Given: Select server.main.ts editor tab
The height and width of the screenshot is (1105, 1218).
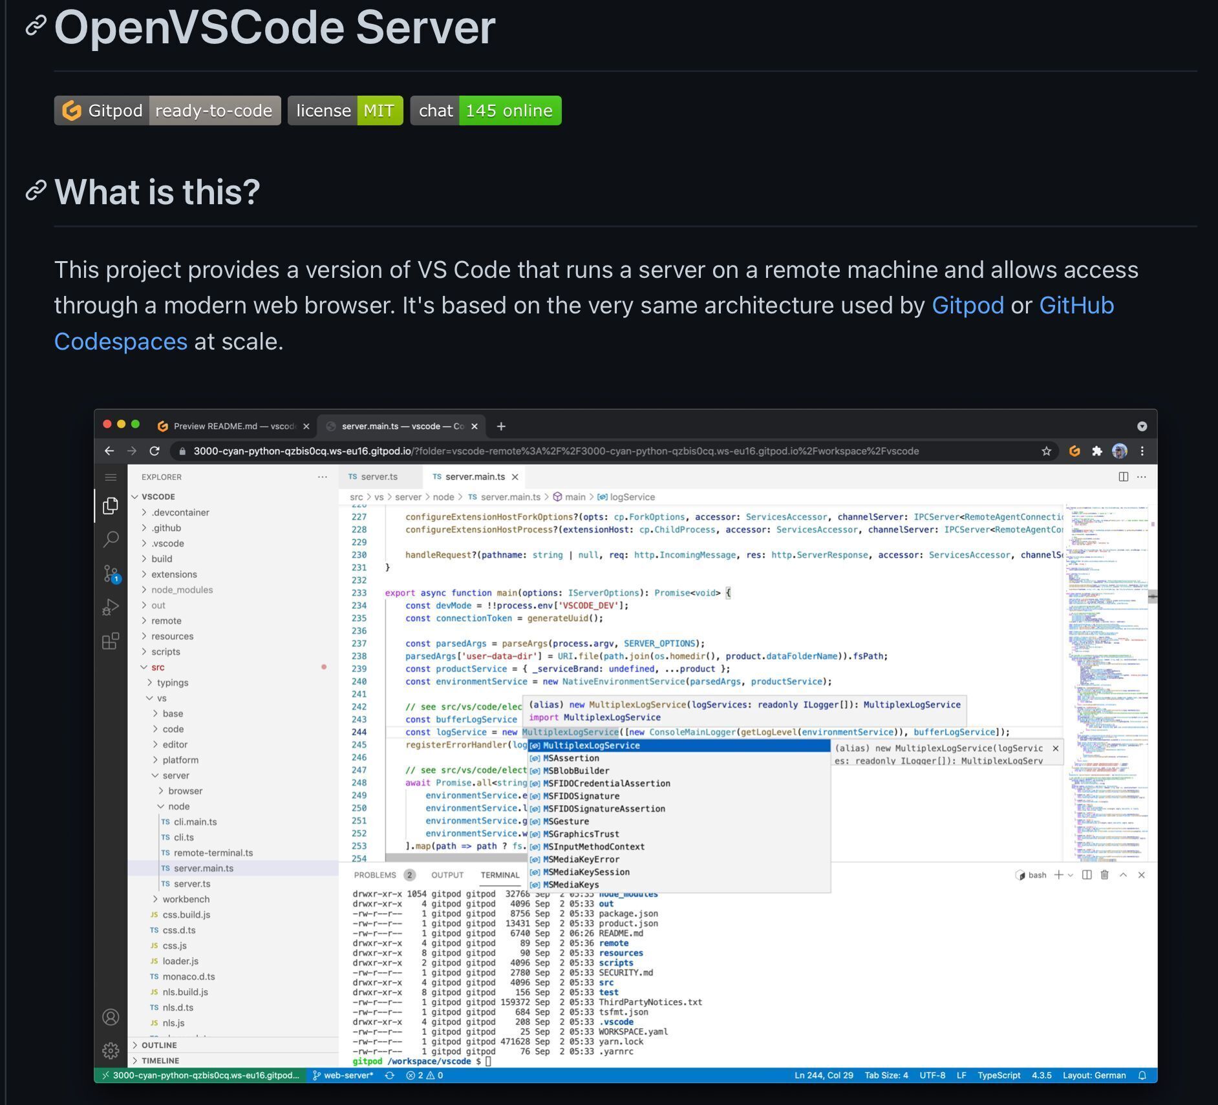Looking at the screenshot, I should (475, 477).
